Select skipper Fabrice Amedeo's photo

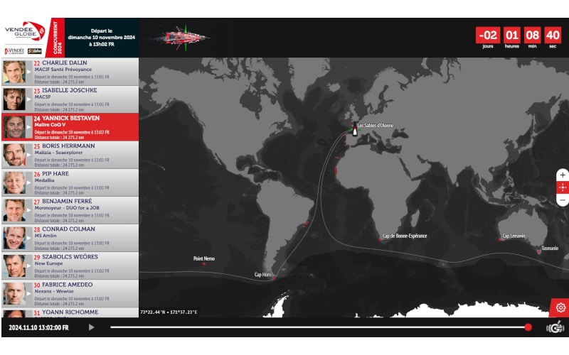(14, 294)
